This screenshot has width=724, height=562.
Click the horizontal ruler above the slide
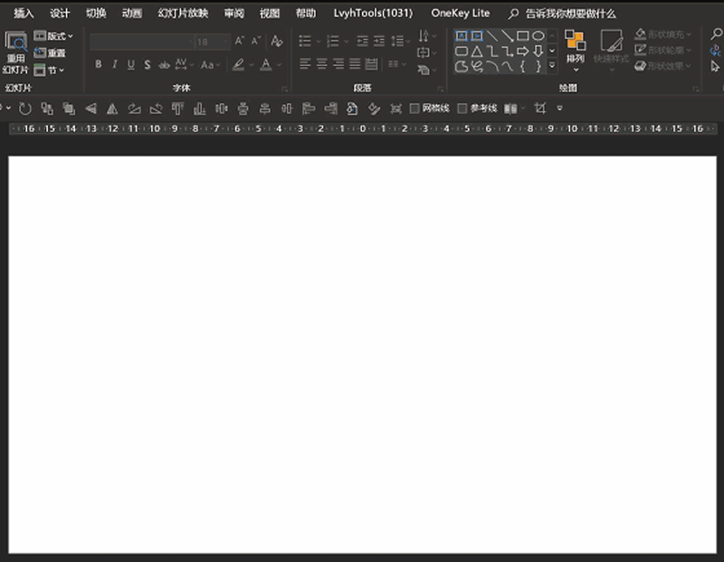363,129
